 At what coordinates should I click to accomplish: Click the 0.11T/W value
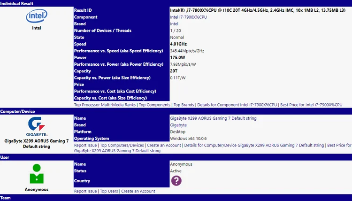pos(178,77)
